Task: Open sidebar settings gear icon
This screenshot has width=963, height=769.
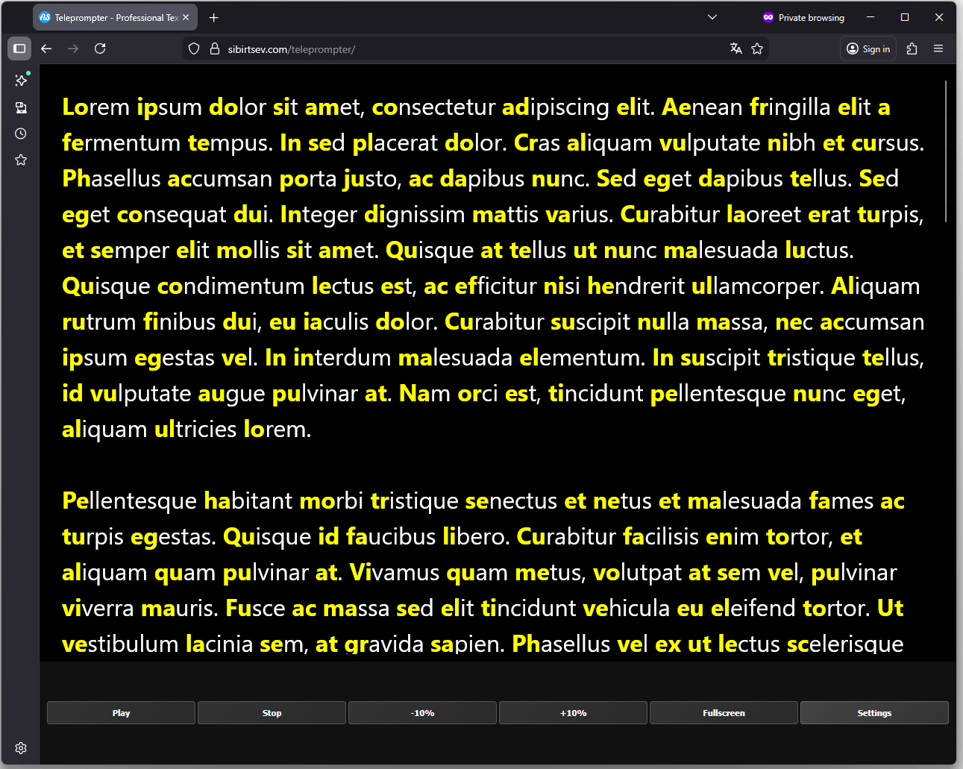Action: point(21,748)
